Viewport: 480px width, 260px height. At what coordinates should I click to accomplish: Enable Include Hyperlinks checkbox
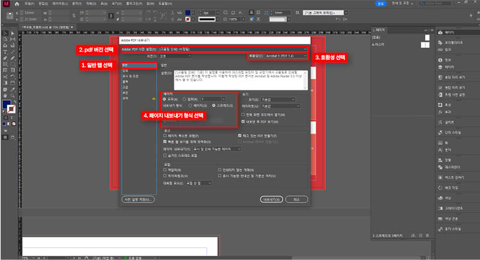click(165, 176)
